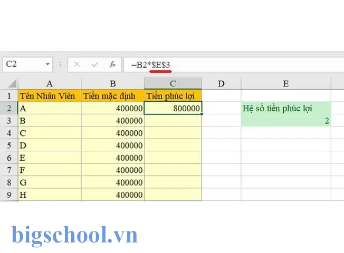Click employee name cell 'A' in row 2
The height and width of the screenshot is (253, 344).
[x=50, y=108]
